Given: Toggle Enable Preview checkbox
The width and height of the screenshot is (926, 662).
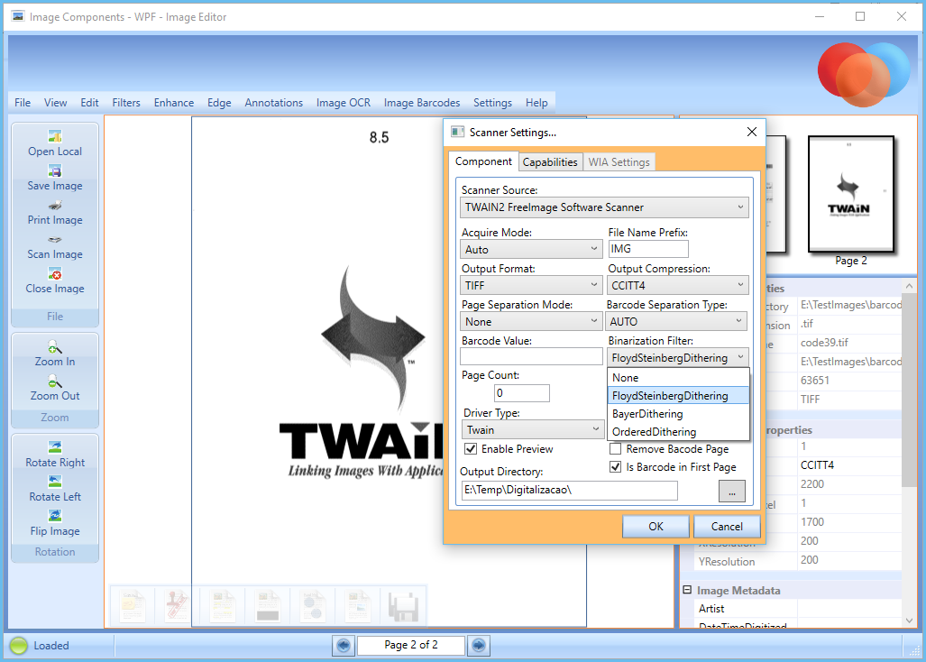Looking at the screenshot, I should pyautogui.click(x=471, y=449).
